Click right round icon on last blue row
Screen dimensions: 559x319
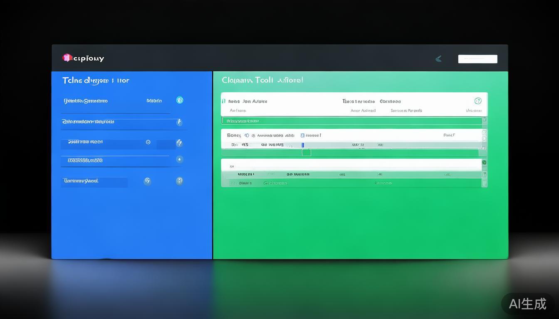(x=179, y=181)
